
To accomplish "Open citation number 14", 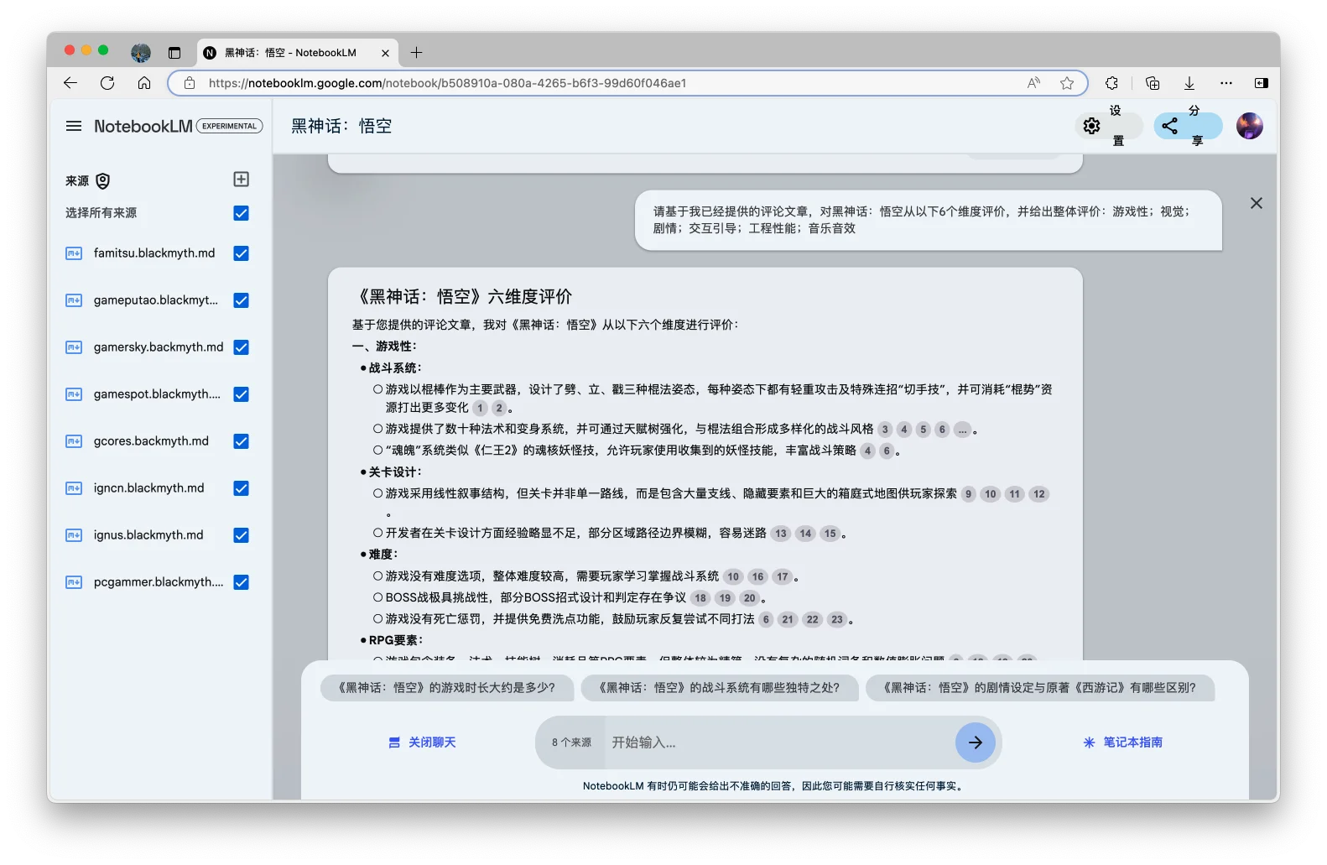I will point(805,534).
